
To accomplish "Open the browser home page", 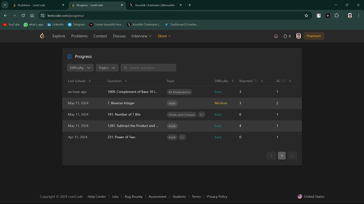I will (x=32, y=15).
